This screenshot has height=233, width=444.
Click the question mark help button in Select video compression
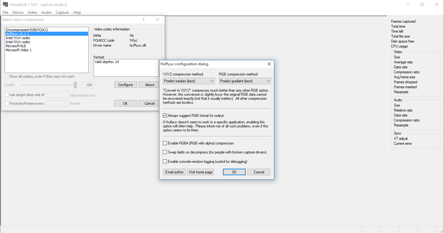144,20
